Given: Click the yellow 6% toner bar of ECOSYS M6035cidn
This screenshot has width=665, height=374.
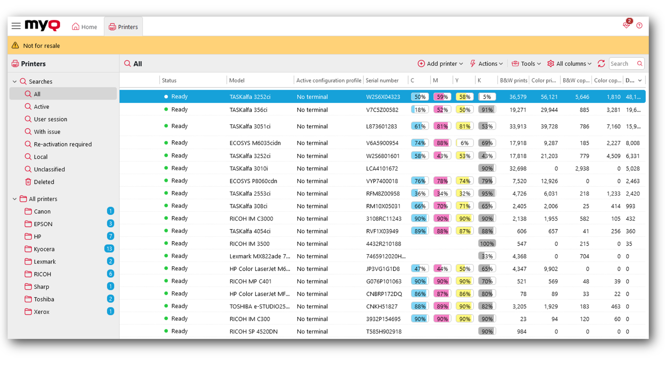Looking at the screenshot, I should pyautogui.click(x=465, y=143).
